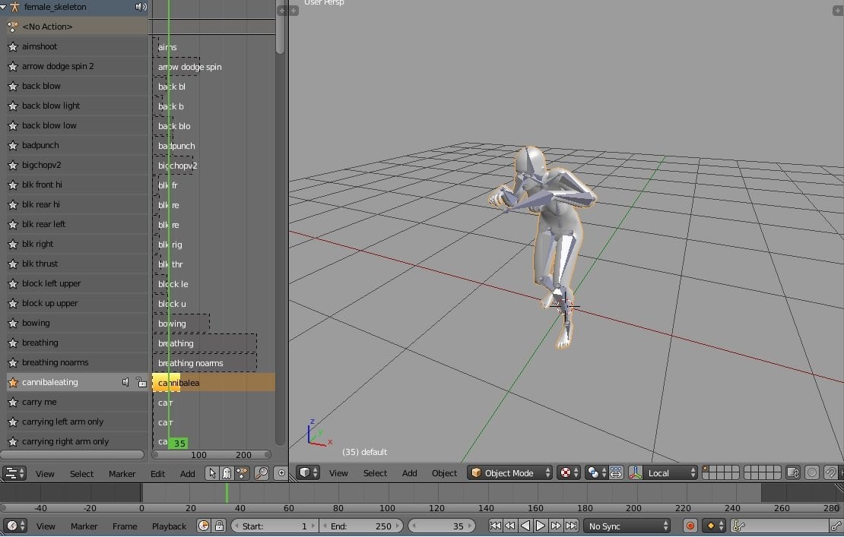Open the Timeline editor type selector
Image resolution: width=844 pixels, height=537 pixels.
coord(14,526)
